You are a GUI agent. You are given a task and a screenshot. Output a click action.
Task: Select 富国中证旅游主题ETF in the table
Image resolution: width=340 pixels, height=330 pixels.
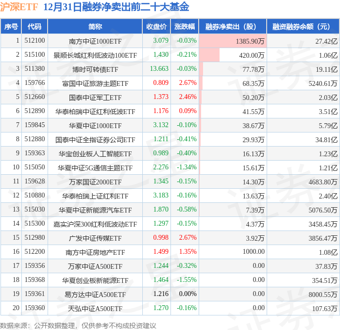(95, 83)
